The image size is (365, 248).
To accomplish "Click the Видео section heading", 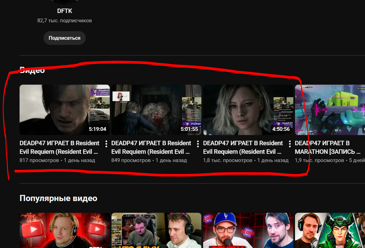I will click(x=32, y=70).
